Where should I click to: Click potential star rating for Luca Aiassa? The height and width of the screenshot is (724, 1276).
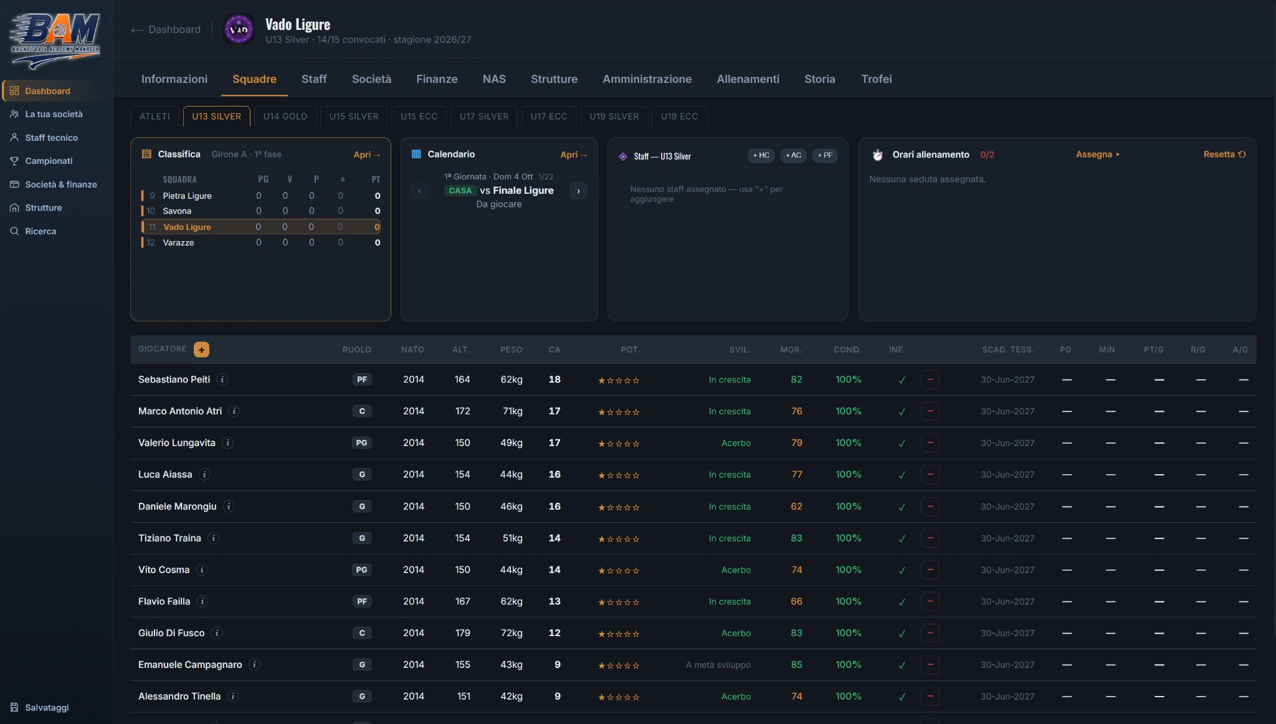619,475
